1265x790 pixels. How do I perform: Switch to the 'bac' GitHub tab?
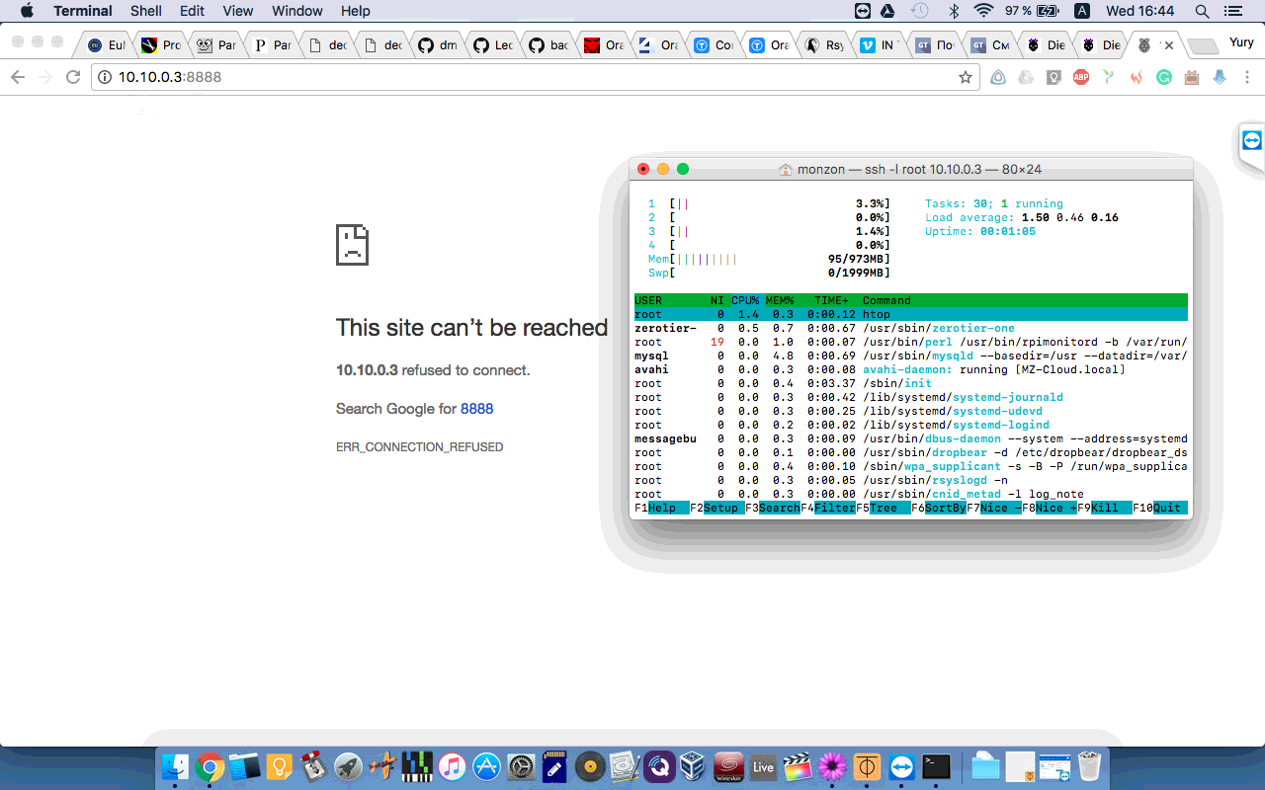(x=547, y=45)
